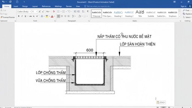This screenshot has width=192, height=108.
Task: Open the Review tab
Action: 69,6
